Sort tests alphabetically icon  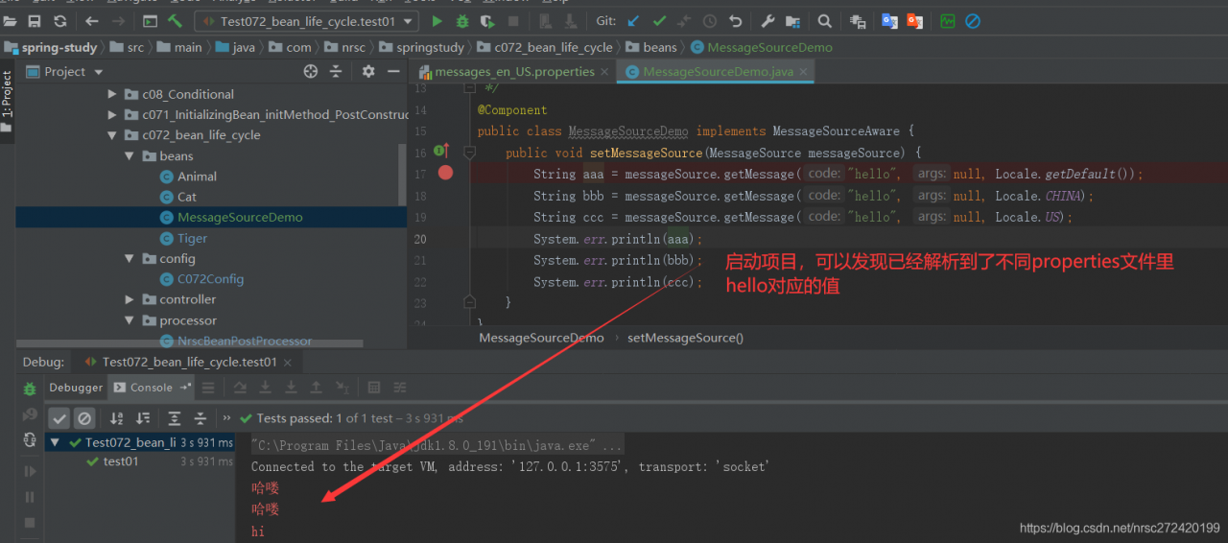pyautogui.click(x=117, y=418)
